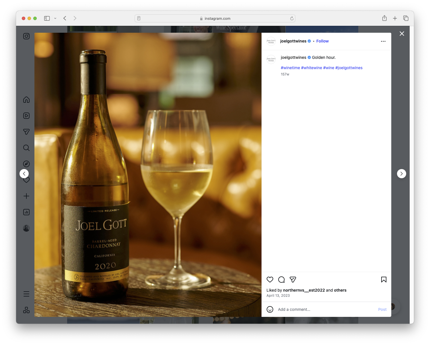Share the post via paper-plane icon
430x345 pixels.
tap(293, 280)
